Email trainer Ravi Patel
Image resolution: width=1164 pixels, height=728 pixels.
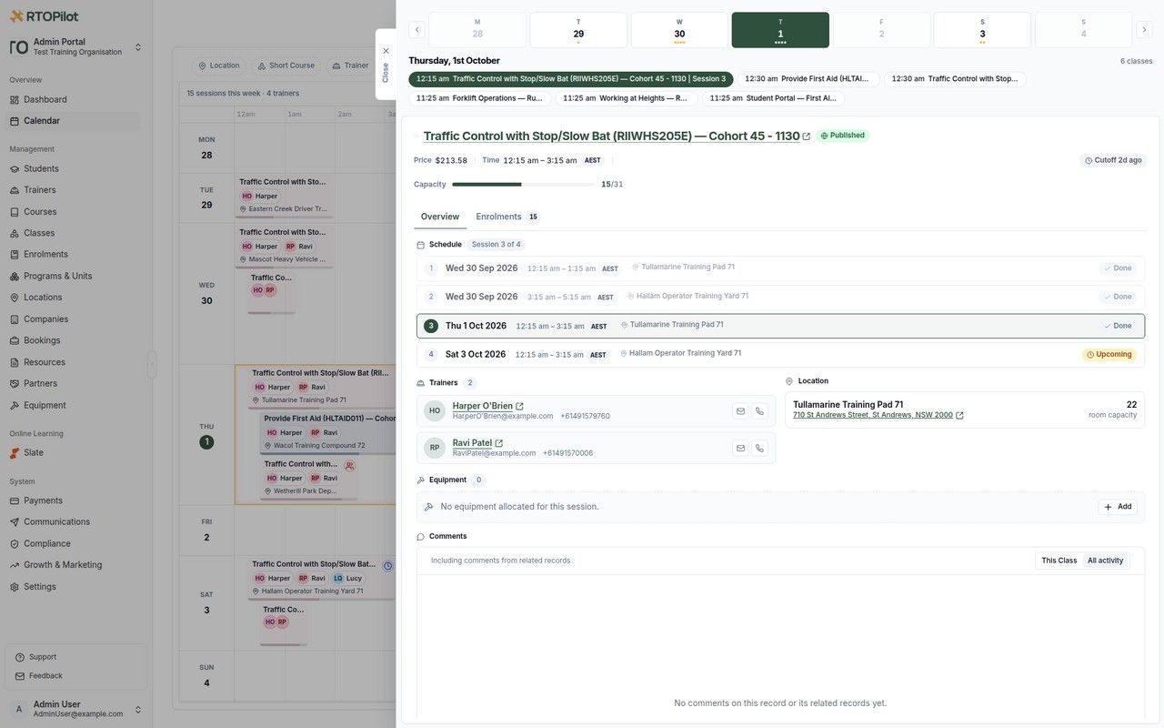click(x=740, y=448)
